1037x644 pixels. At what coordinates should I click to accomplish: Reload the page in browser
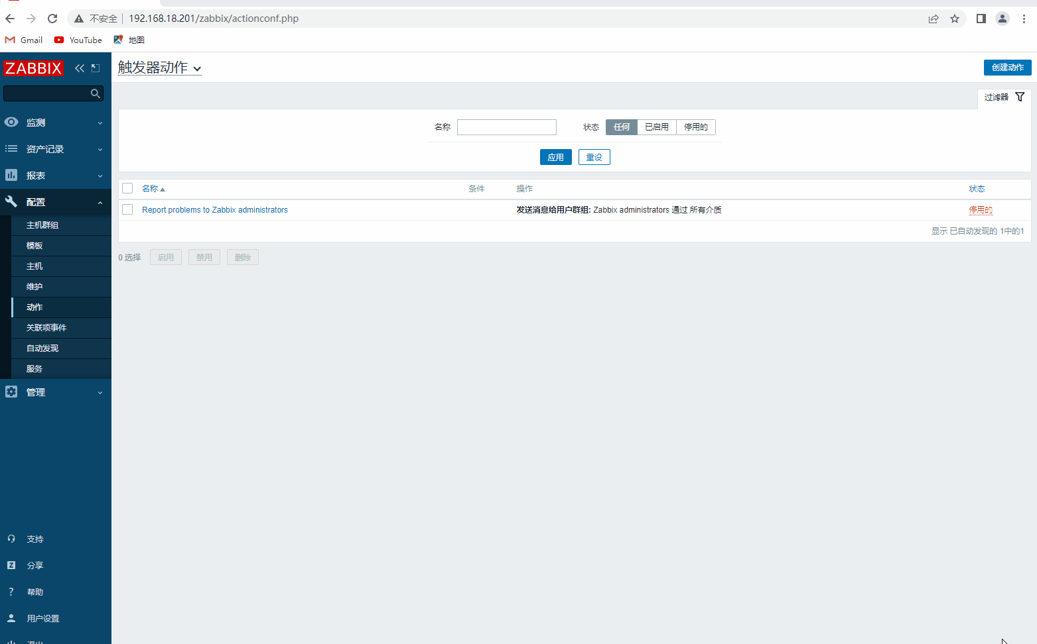click(x=52, y=19)
